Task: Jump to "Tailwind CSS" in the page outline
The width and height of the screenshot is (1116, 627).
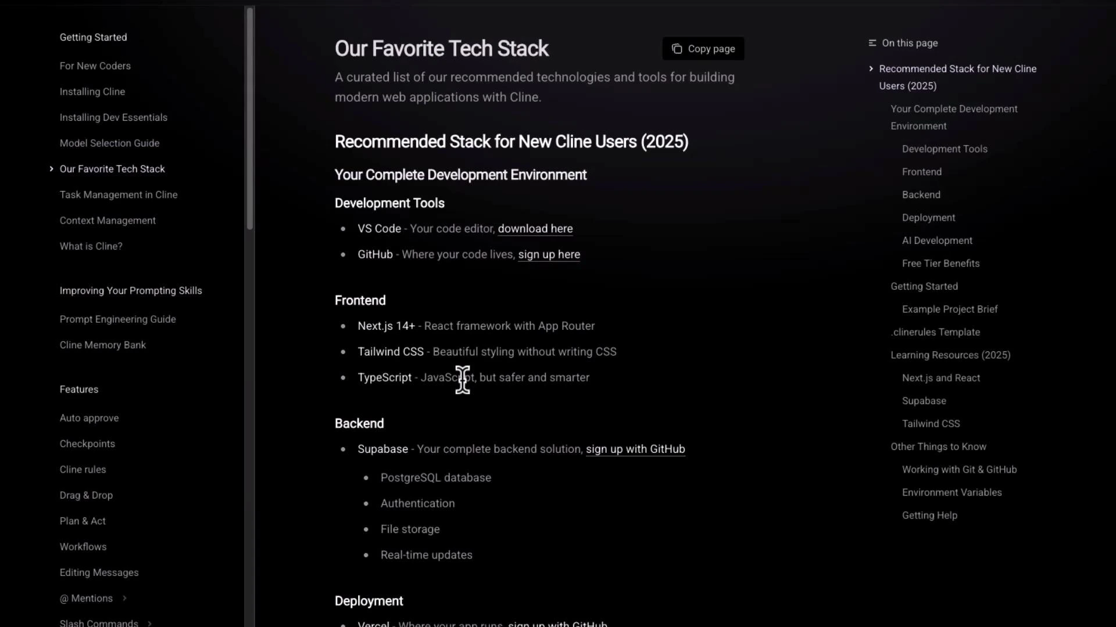Action: click(x=930, y=423)
